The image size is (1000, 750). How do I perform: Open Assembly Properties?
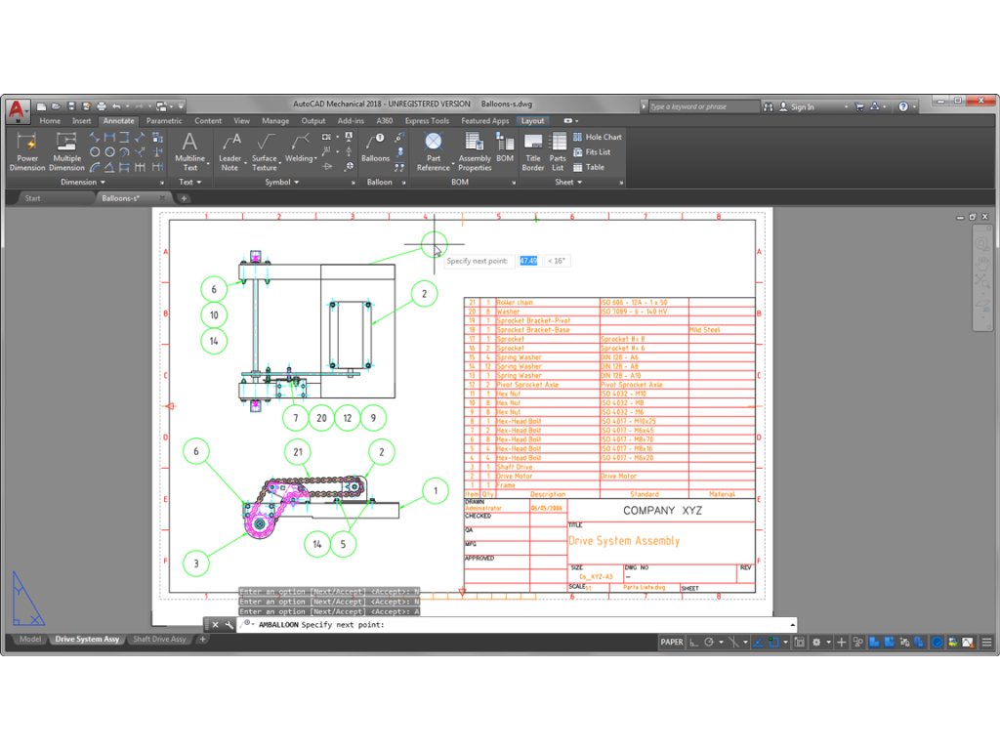tap(475, 151)
